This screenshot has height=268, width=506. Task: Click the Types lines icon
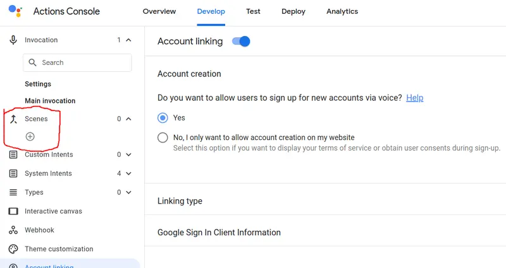click(x=13, y=192)
